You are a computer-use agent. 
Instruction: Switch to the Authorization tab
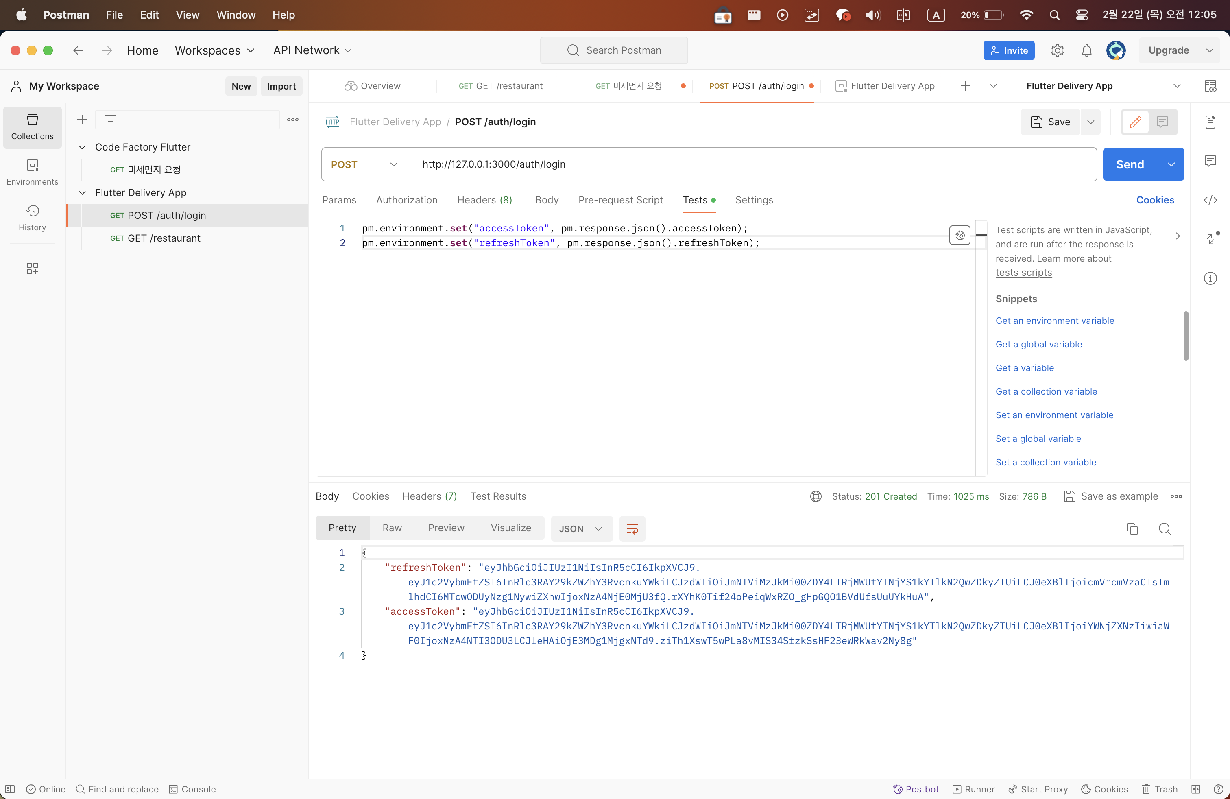tap(407, 200)
